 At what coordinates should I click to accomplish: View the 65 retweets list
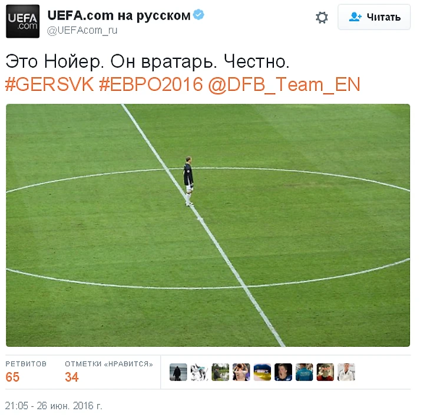click(26, 372)
